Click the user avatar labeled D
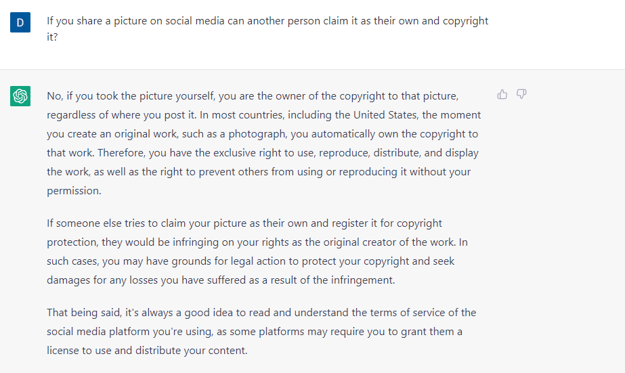The height and width of the screenshot is (373, 625). click(x=20, y=23)
